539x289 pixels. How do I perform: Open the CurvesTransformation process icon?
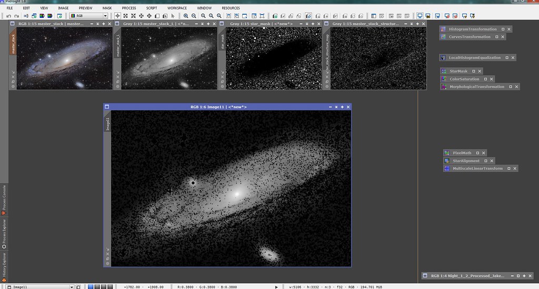tap(469, 37)
